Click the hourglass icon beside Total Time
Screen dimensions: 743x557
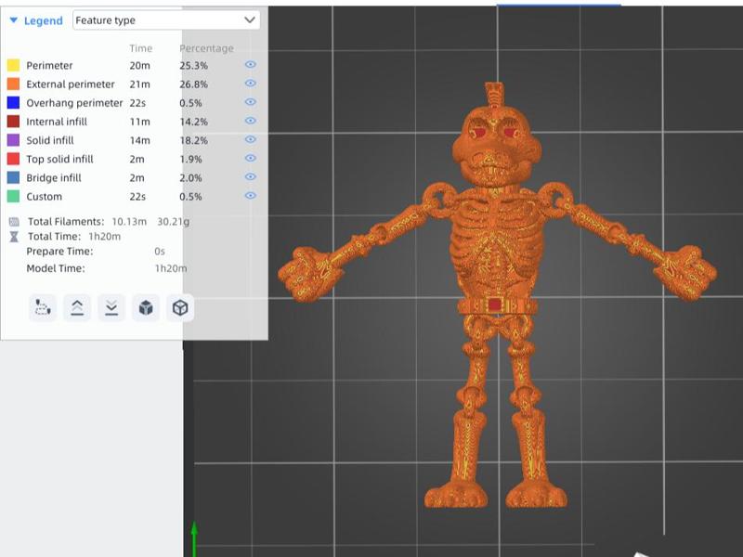(13, 237)
